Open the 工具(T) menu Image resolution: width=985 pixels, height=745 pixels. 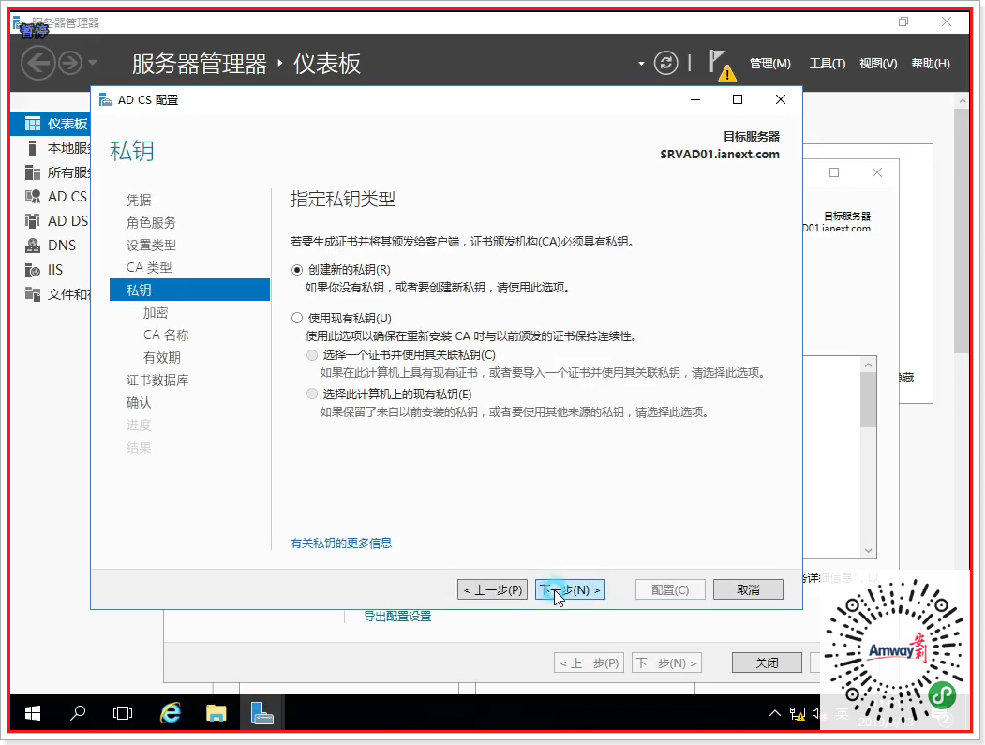click(827, 64)
